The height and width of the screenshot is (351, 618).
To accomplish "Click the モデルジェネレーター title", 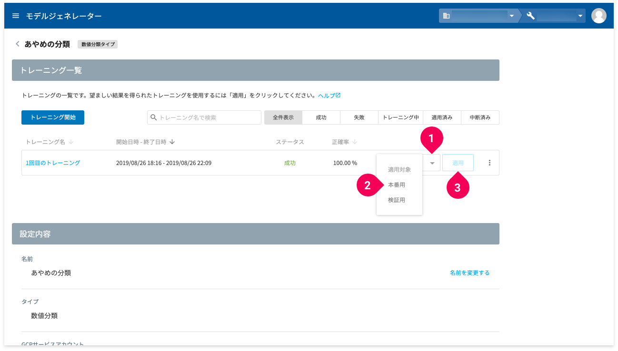I will [64, 16].
